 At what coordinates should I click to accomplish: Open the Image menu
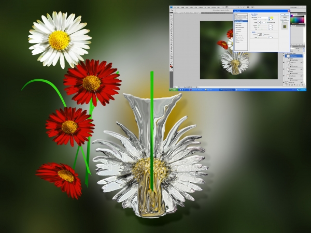click(x=182, y=7)
